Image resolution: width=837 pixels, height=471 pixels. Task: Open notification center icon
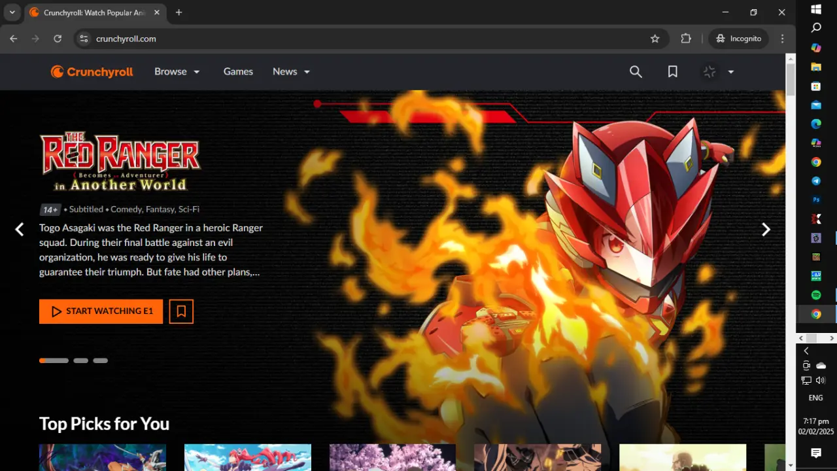click(x=816, y=453)
